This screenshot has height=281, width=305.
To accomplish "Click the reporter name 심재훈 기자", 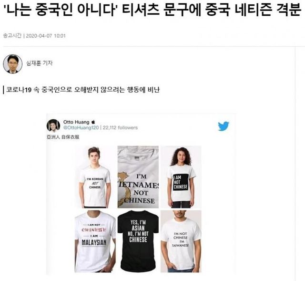I will 40,63.
